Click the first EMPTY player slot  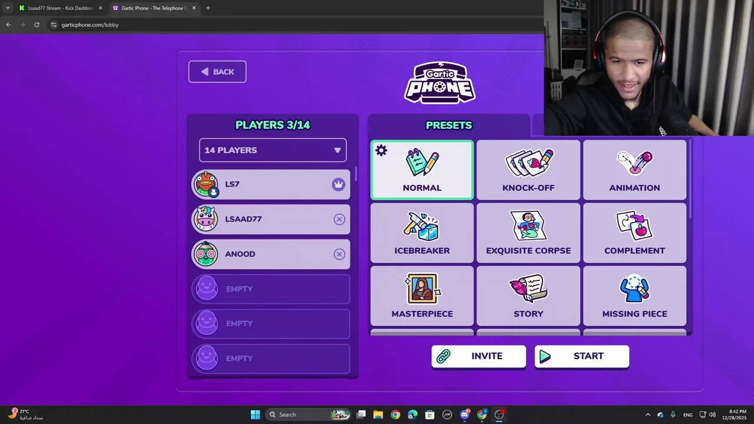271,289
